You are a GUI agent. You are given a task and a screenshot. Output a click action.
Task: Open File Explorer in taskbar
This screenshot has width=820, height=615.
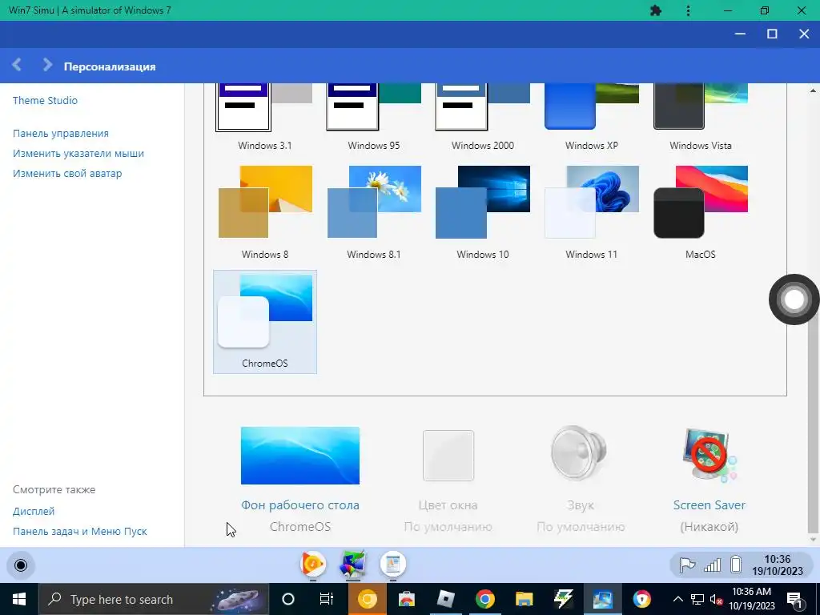[524, 599]
